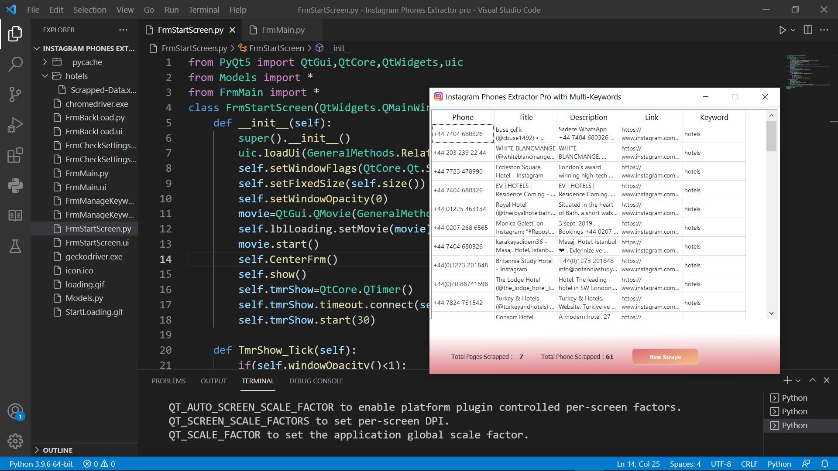Click the Phone column header
838x471 pixels.
pyautogui.click(x=463, y=117)
